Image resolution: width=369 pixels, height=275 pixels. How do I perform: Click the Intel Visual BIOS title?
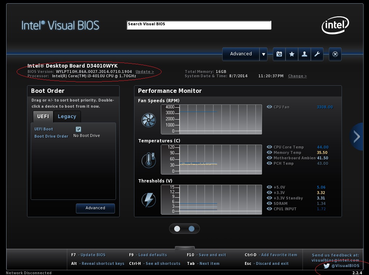(60, 25)
